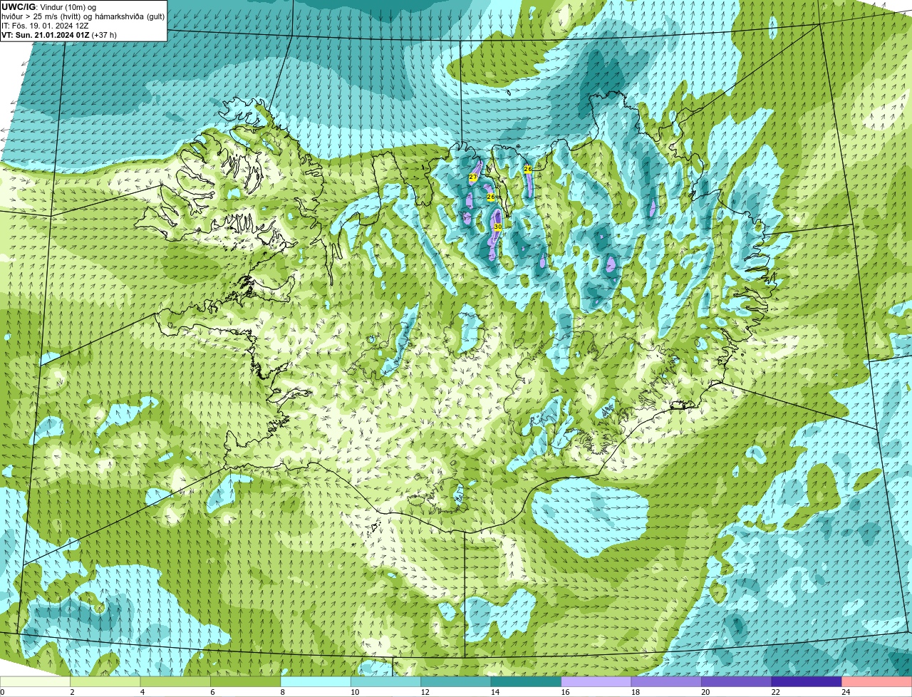
Task: Click the 10–12 m/s legend color swatch
Action: pyautogui.click(x=385, y=681)
